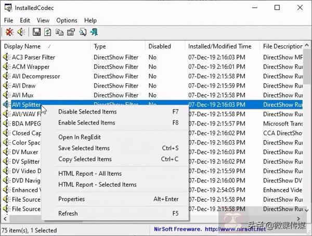Click vertical scrollbar up arrow
The image size is (312, 236).
(307, 45)
